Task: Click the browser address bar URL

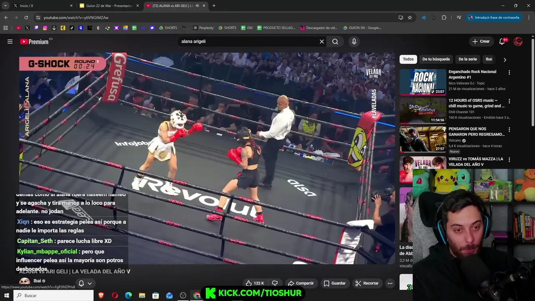Action: (76, 18)
